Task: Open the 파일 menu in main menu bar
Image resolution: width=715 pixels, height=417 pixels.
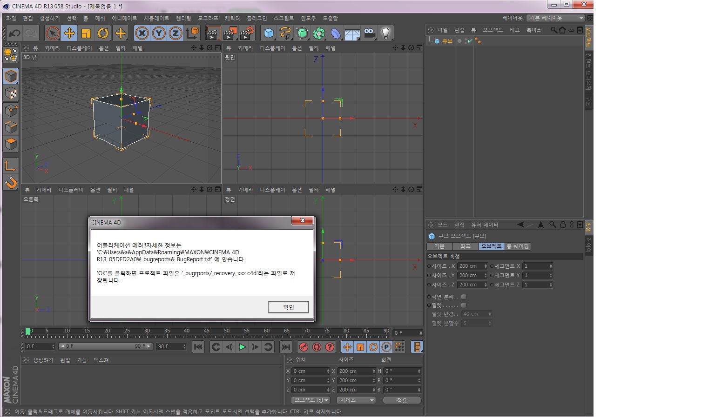Action: point(11,18)
